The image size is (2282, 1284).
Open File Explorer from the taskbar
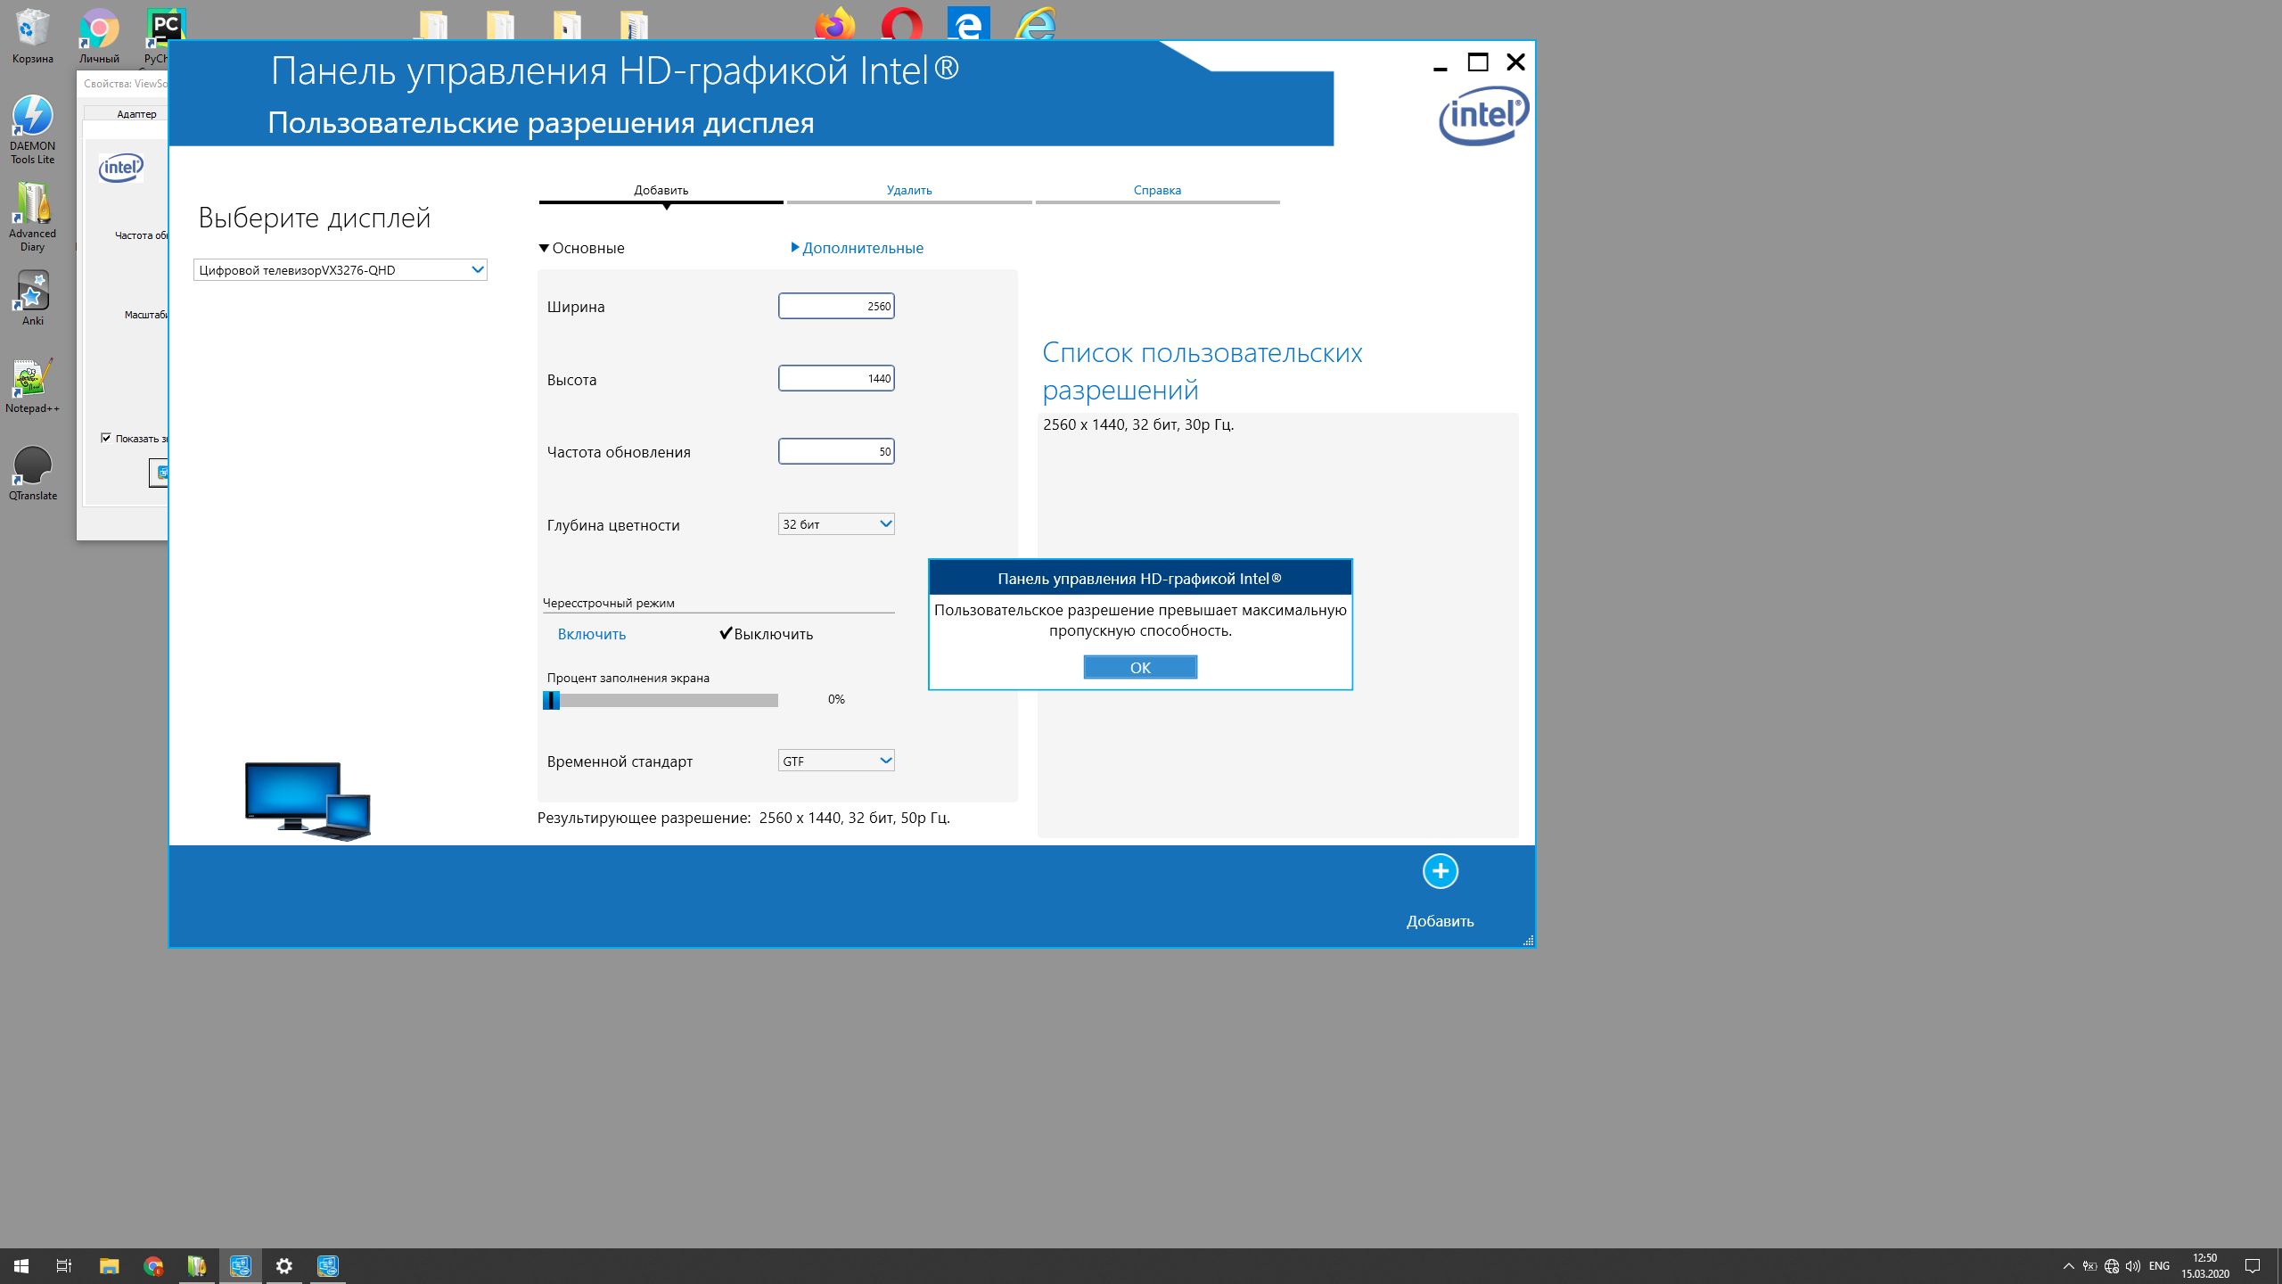click(x=109, y=1266)
